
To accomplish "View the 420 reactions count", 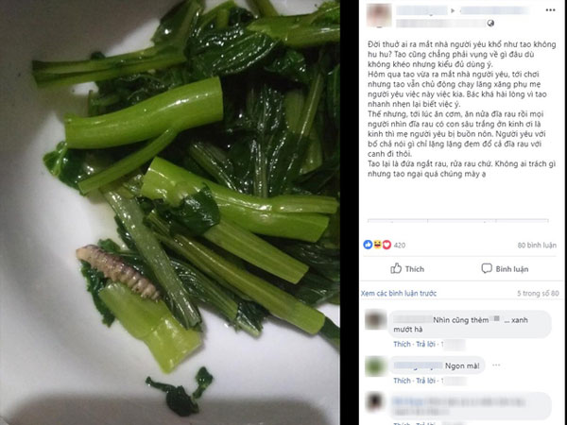I will 400,246.
